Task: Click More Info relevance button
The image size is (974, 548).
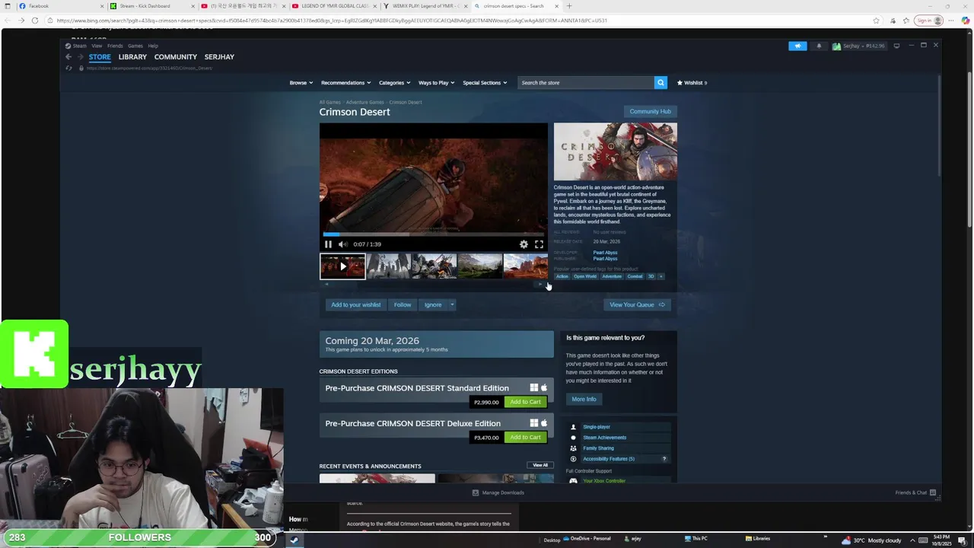Action: click(x=584, y=399)
